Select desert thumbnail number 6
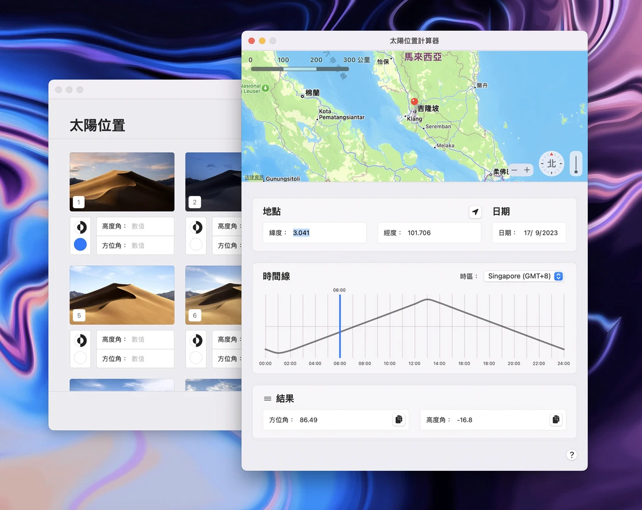The width and height of the screenshot is (642, 510). [213, 295]
